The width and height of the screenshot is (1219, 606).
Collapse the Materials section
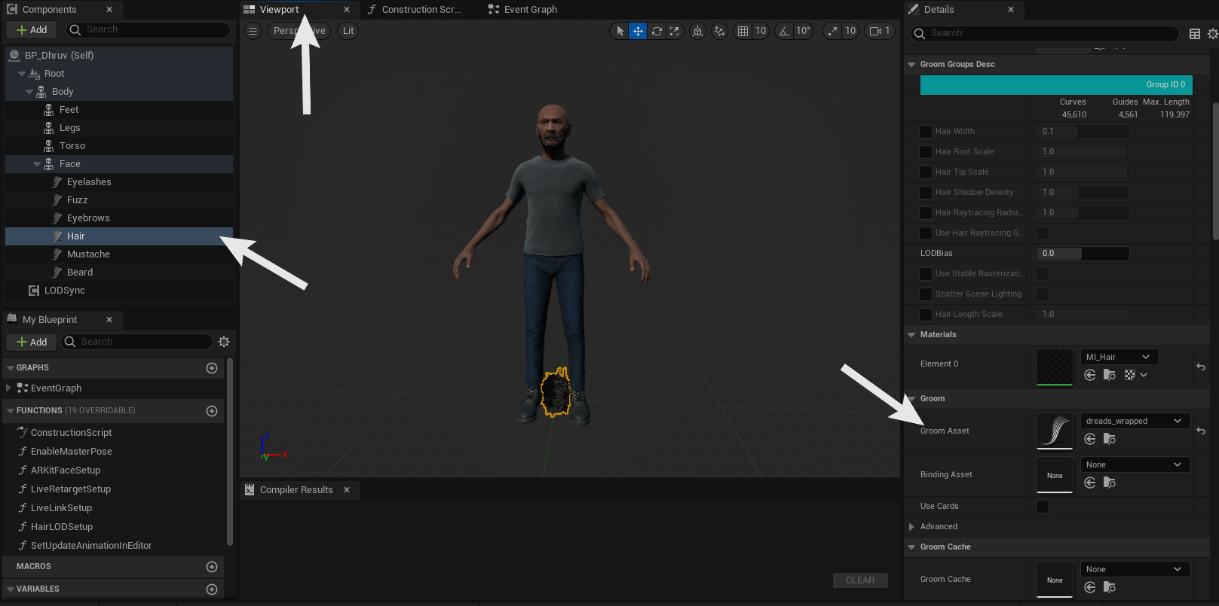(911, 335)
